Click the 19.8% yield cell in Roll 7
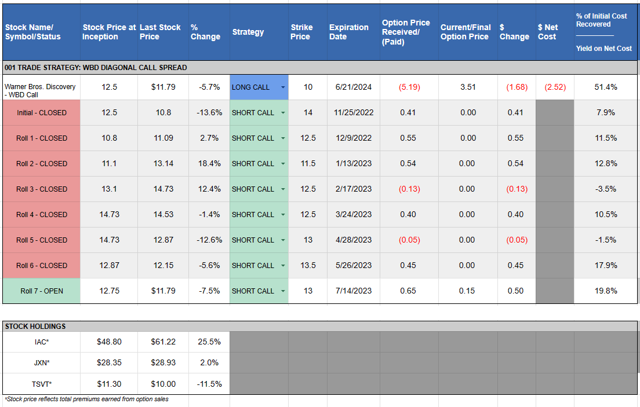 (606, 291)
